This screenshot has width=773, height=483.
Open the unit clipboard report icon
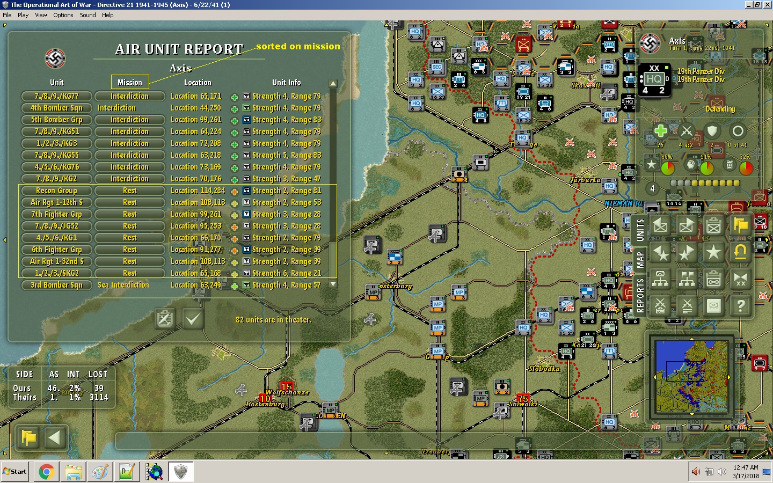(713, 226)
